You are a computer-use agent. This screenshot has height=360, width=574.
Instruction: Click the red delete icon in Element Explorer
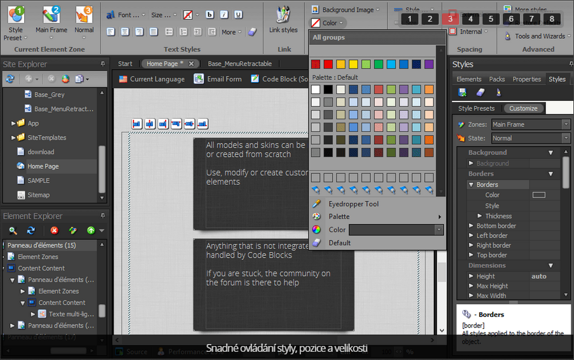click(54, 230)
